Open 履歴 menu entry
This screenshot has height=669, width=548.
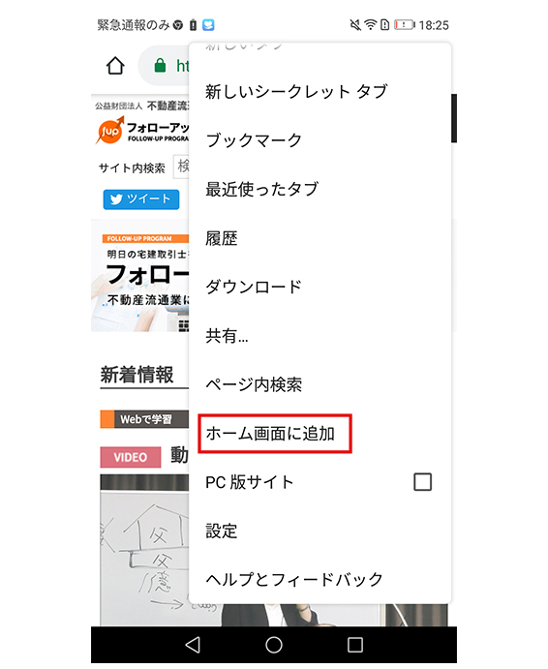coord(320,238)
